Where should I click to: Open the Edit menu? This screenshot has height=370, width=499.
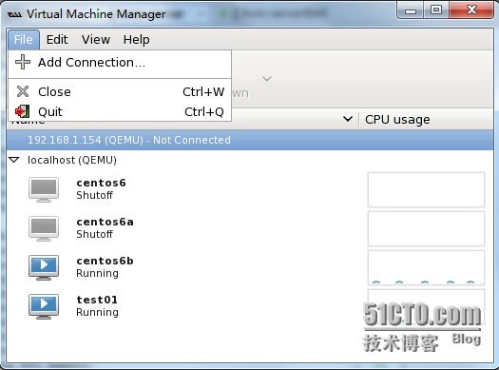[x=57, y=40]
